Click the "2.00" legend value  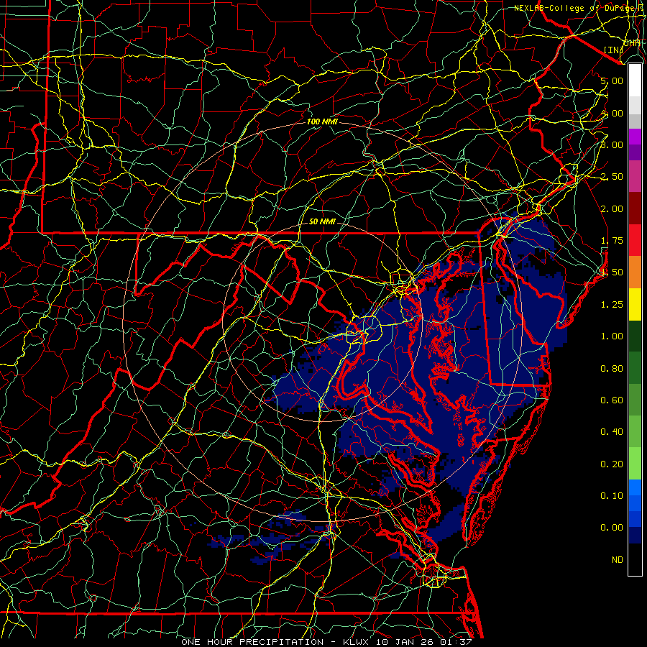pos(612,208)
